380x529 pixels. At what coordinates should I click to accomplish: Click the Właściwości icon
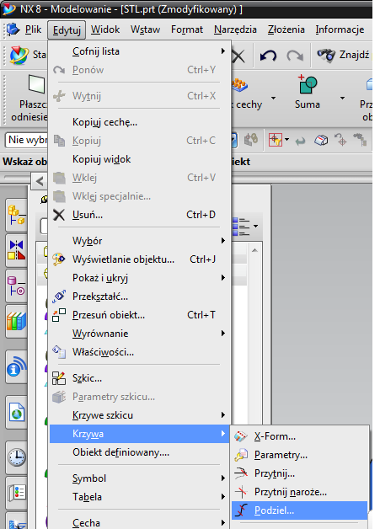point(59,352)
